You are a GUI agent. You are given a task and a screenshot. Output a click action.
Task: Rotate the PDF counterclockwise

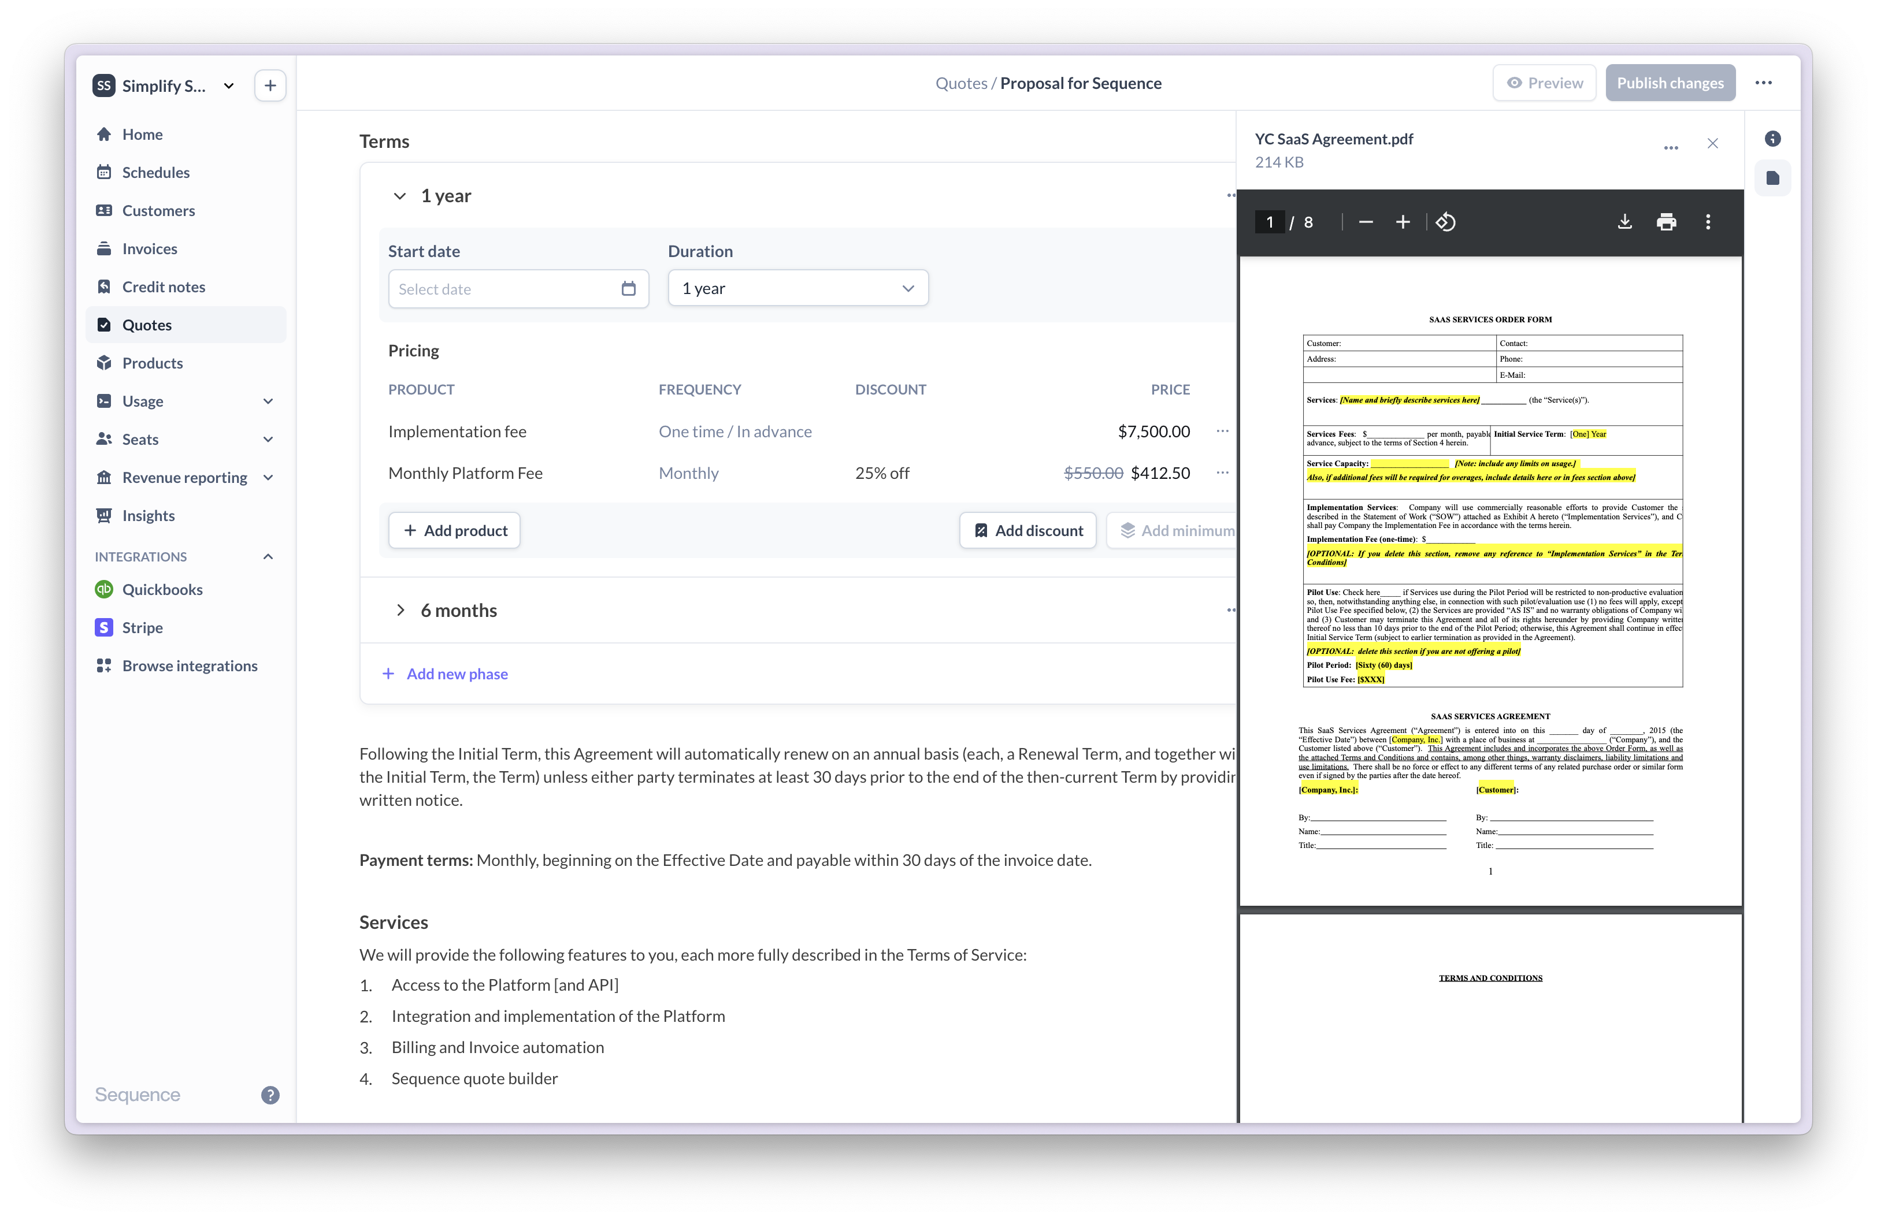pyautogui.click(x=1446, y=222)
